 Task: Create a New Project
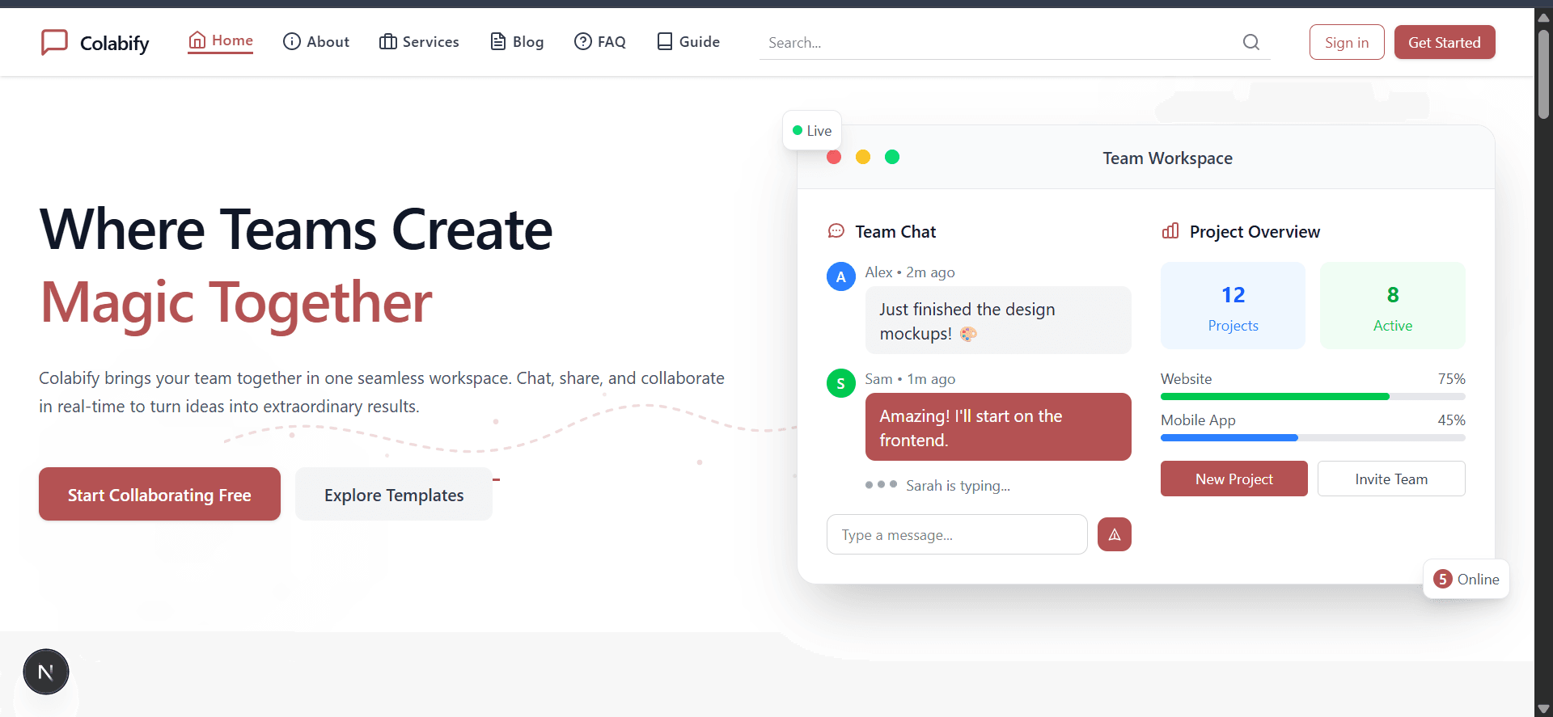tap(1234, 479)
